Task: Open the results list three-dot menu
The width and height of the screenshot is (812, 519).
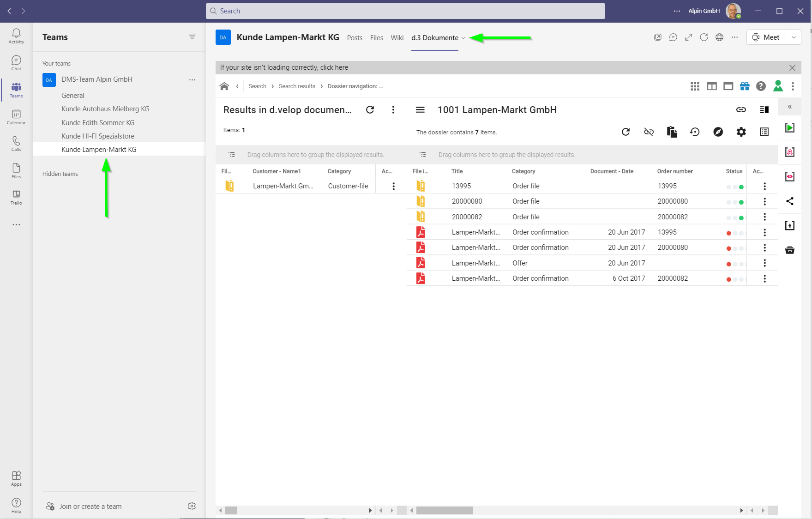Action: [x=393, y=110]
